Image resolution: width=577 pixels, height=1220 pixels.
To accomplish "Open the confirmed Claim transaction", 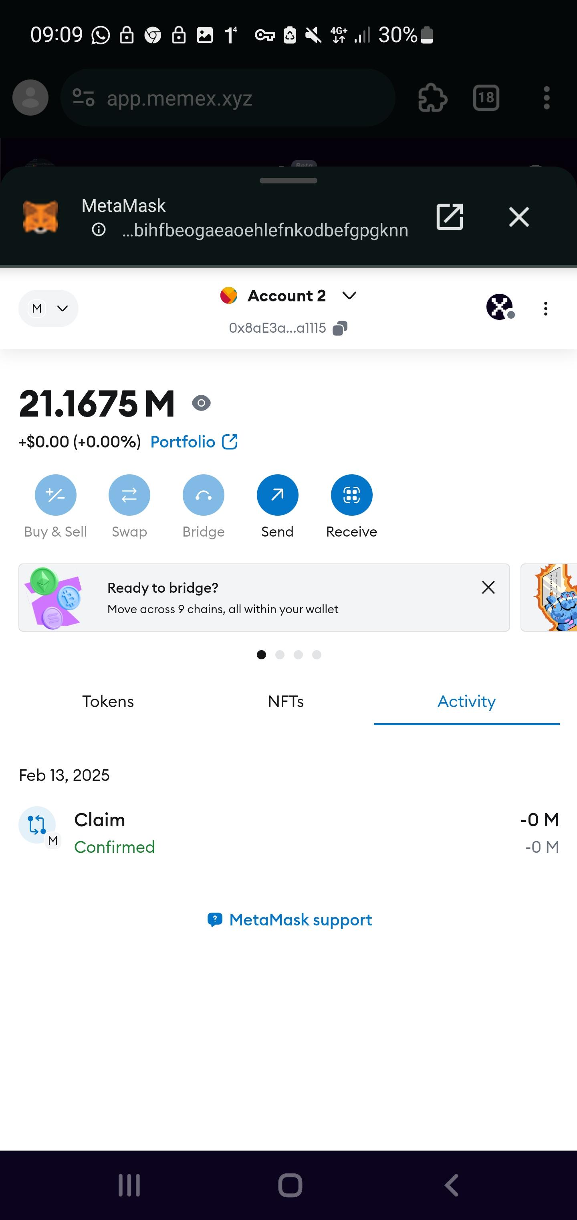I will coord(288,832).
